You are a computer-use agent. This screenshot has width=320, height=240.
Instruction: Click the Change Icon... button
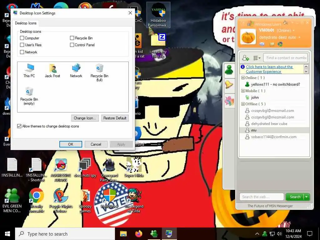(85, 118)
